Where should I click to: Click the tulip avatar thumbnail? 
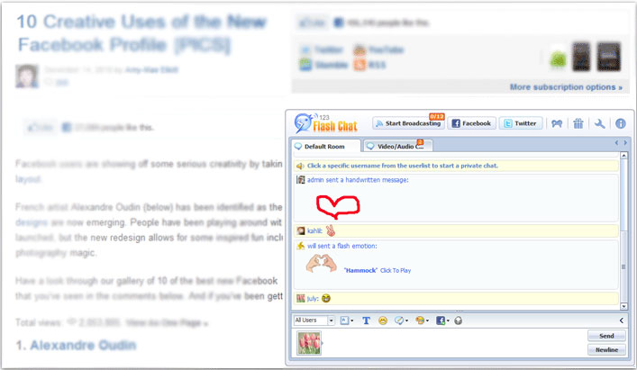pyautogui.click(x=309, y=343)
